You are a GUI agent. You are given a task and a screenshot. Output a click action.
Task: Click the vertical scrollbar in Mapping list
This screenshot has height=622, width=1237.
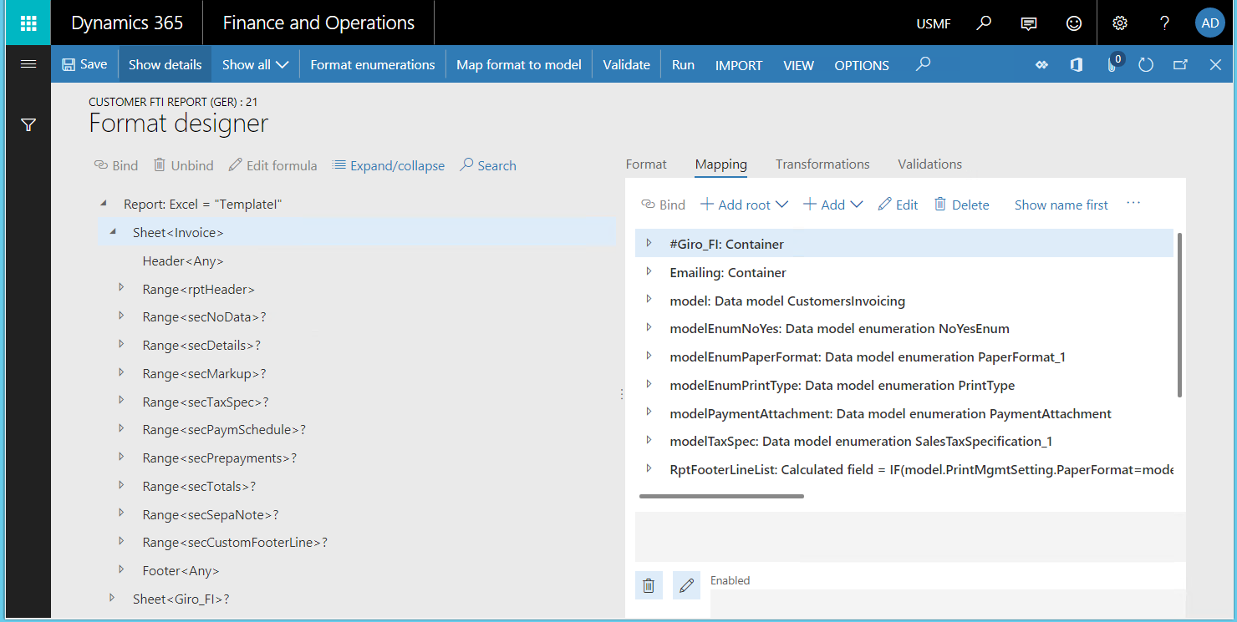(x=1180, y=316)
